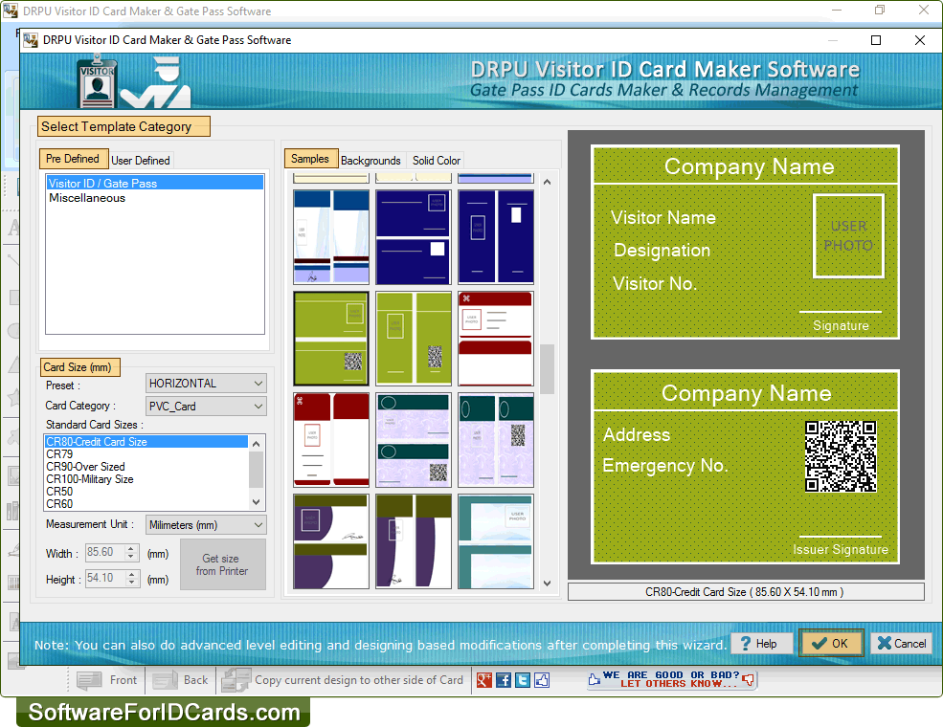Viewport: 943px width, 727px height.
Task: Click the Google Plus share icon
Action: coord(484,680)
